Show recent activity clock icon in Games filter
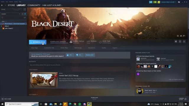Screen dimensions: 189x106 [x=22, y=14]
